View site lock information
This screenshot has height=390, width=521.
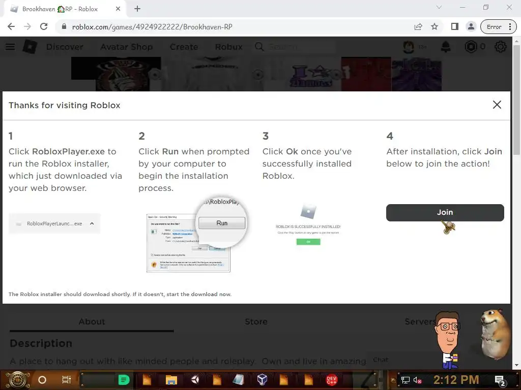point(64,27)
